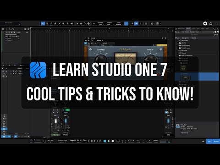220x165 pixels.
Task: Switch to the Cloud browser tab
Action: pyautogui.click(x=203, y=29)
